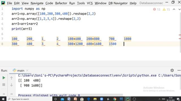Open the Windows Start menu
Viewport: 181px width, 101px height.
[x=3, y=99]
